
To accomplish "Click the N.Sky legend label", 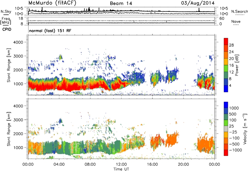I will (x=6, y=11).
